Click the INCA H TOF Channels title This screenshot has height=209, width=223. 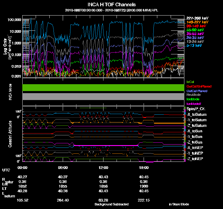[111, 5]
